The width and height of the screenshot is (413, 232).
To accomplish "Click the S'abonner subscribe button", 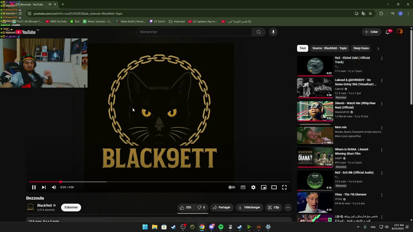I will [71, 208].
